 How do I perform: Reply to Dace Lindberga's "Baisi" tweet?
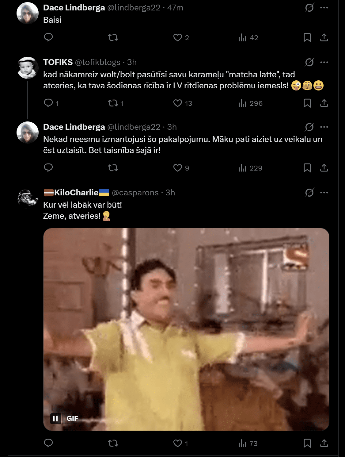48,37
